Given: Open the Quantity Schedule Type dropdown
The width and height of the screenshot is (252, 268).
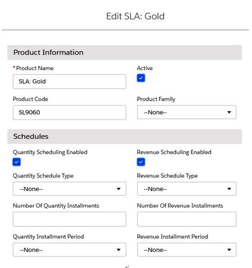Looking at the screenshot, I should coord(70,189).
